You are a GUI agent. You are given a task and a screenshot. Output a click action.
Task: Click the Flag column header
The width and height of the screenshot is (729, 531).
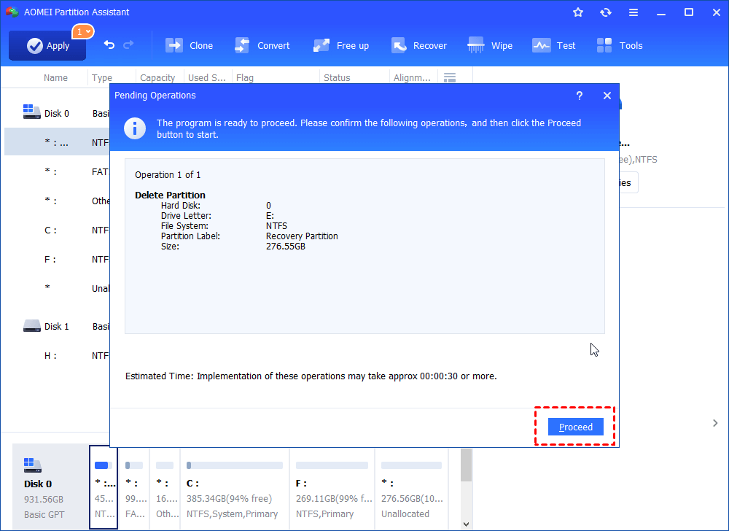[245, 77]
